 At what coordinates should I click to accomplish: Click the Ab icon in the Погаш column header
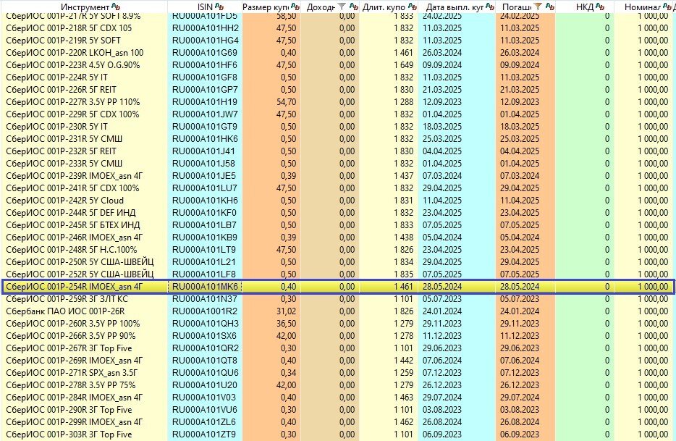[549, 7]
